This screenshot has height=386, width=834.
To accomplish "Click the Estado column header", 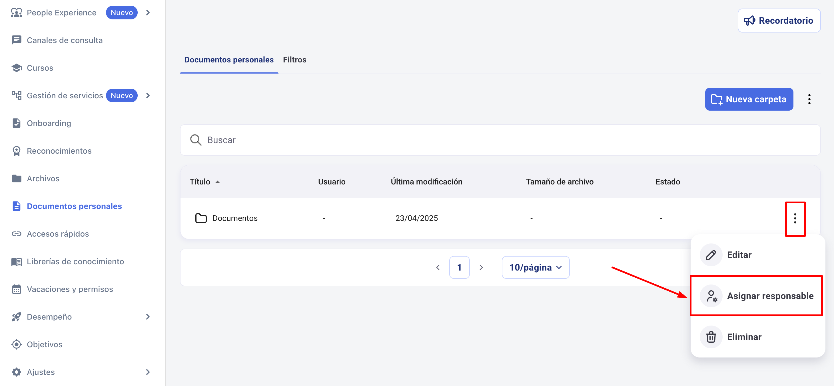I will pyautogui.click(x=668, y=182).
